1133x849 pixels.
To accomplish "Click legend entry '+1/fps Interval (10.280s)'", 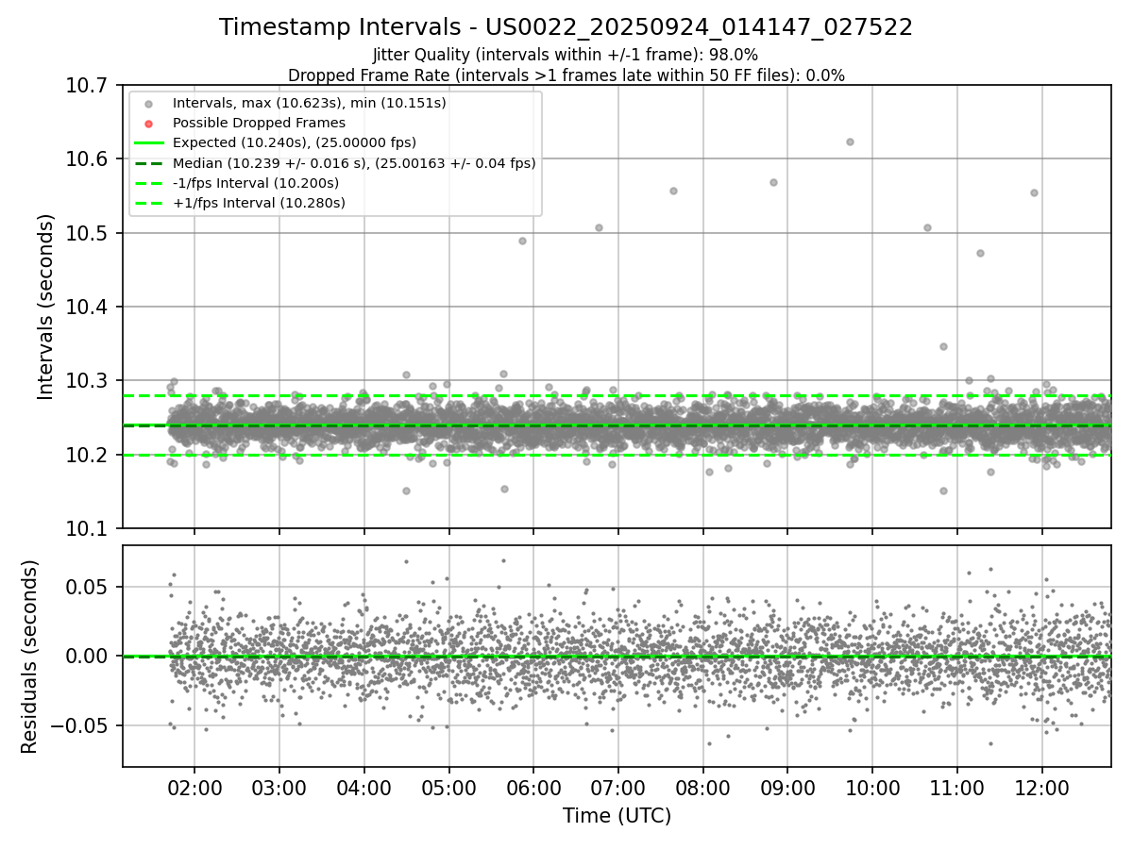I will pyautogui.click(x=259, y=203).
